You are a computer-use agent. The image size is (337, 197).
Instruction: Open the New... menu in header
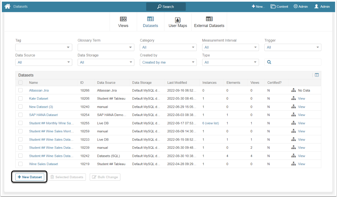[x=258, y=7]
